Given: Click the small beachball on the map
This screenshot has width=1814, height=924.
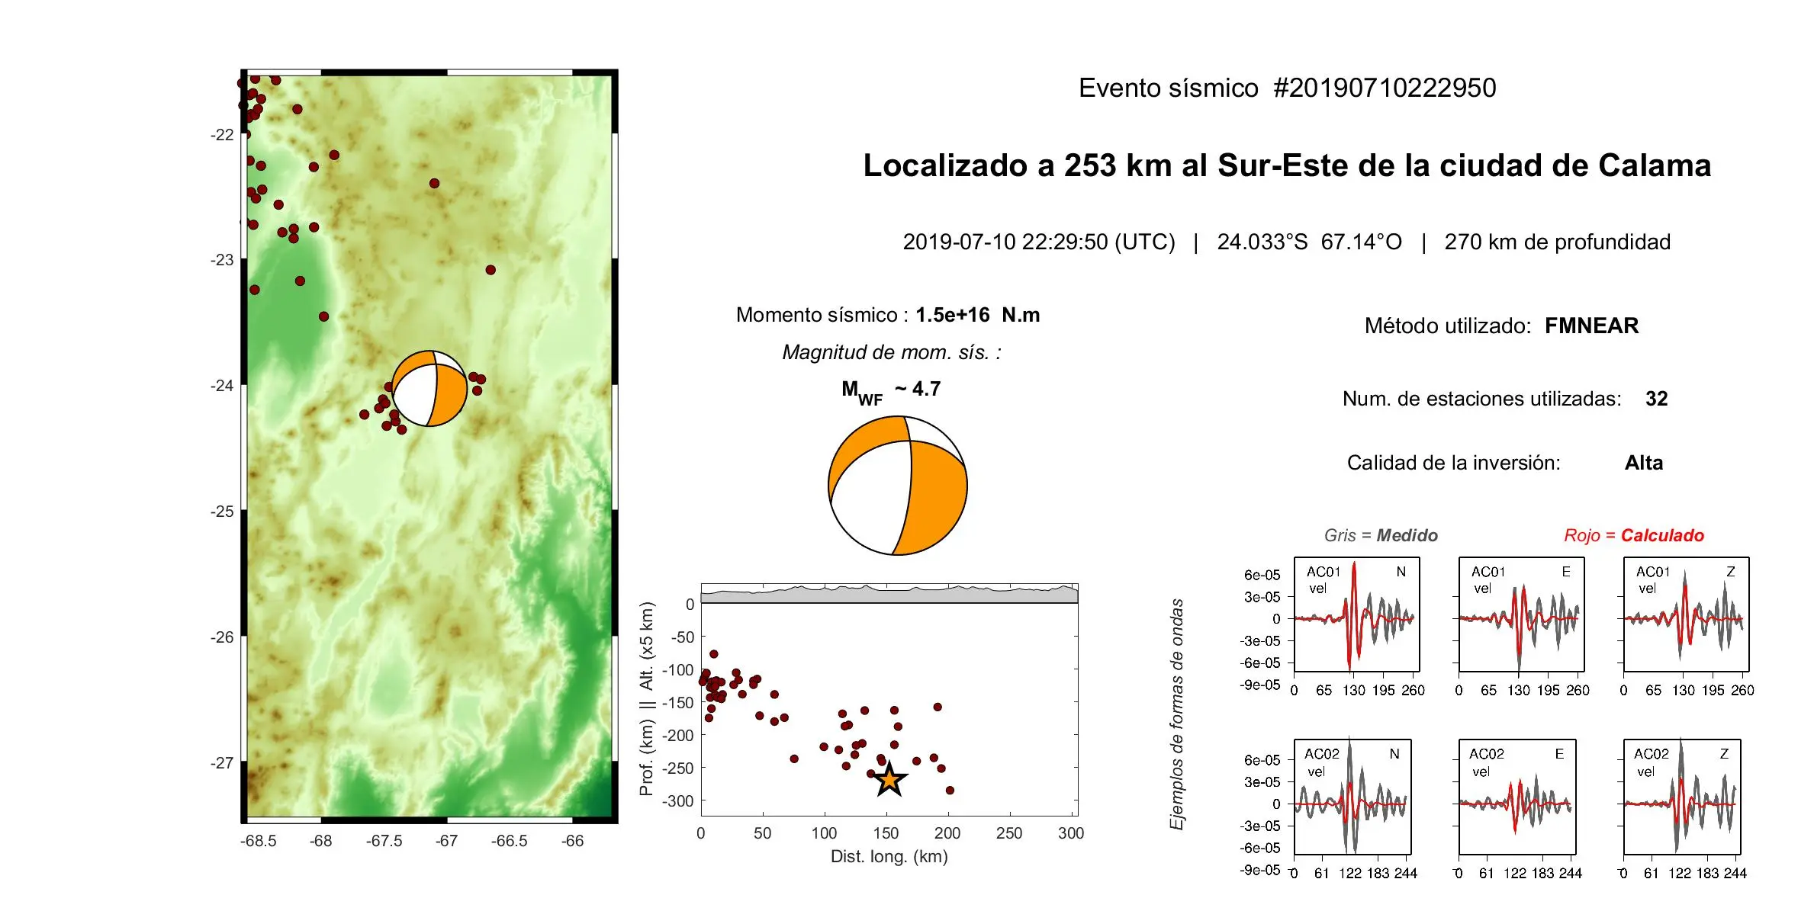Looking at the screenshot, I should (429, 389).
